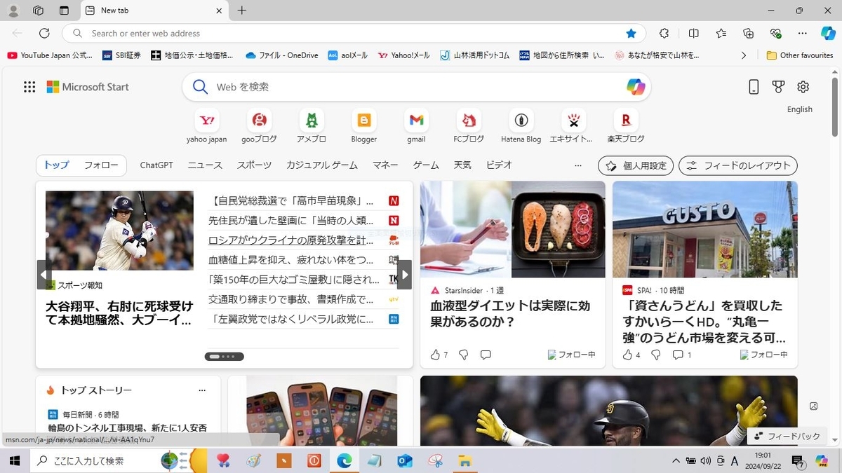The width and height of the screenshot is (842, 473).
Task: Open tab actions menu icon
Action: pos(64,11)
